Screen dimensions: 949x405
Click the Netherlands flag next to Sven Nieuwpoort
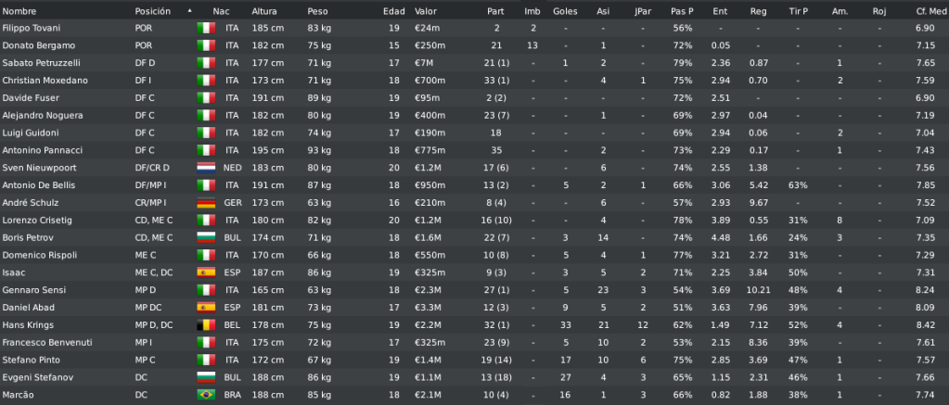[x=206, y=168]
